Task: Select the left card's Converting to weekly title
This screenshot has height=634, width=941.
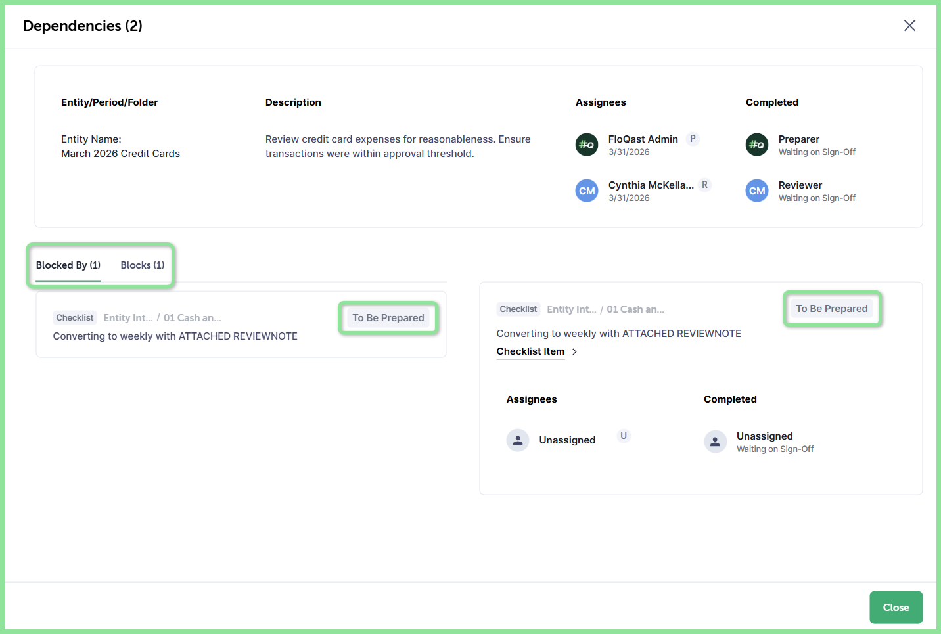Action: (x=175, y=336)
